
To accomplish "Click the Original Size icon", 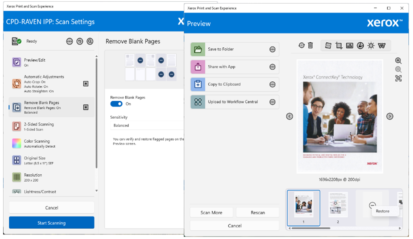I will coord(17,160).
